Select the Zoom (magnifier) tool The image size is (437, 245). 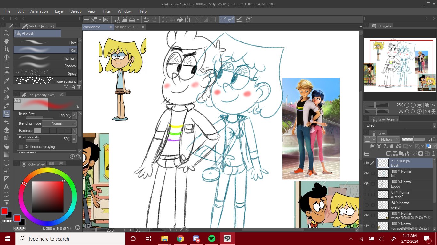point(6,33)
